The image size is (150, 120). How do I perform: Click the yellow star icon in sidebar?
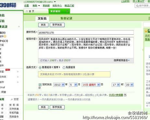tap(5, 36)
